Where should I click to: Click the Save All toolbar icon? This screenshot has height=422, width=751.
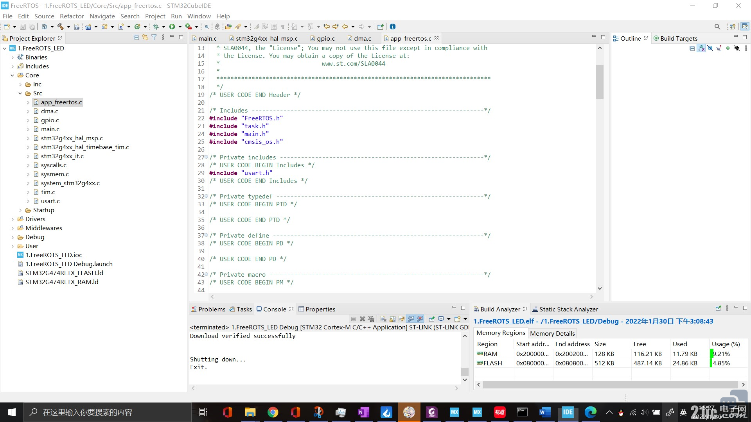(x=32, y=27)
